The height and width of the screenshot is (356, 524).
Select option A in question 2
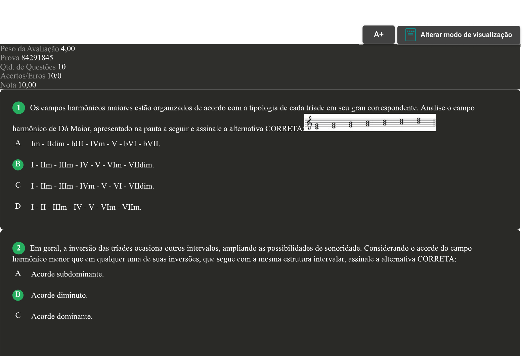click(x=18, y=273)
